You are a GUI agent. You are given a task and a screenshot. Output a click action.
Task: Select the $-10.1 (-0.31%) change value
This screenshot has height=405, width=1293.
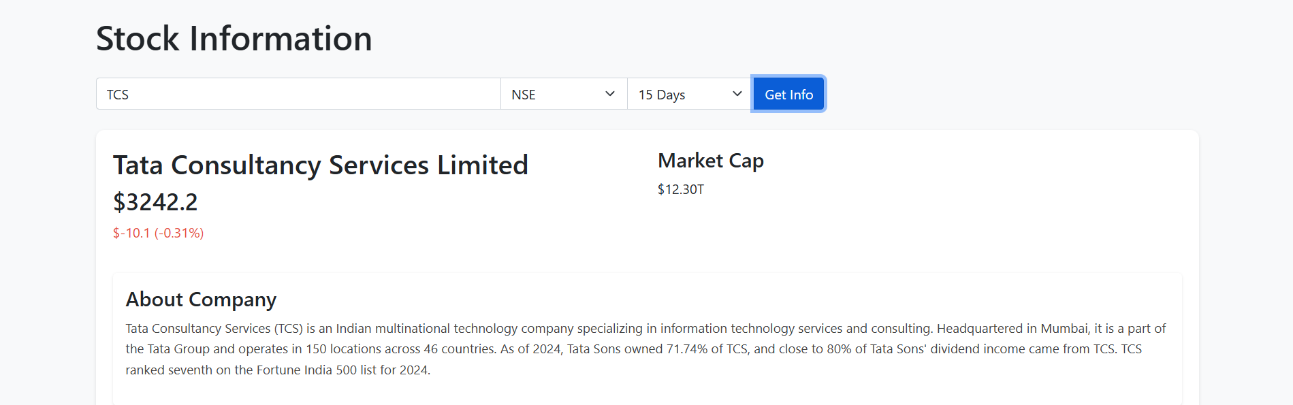tap(159, 233)
